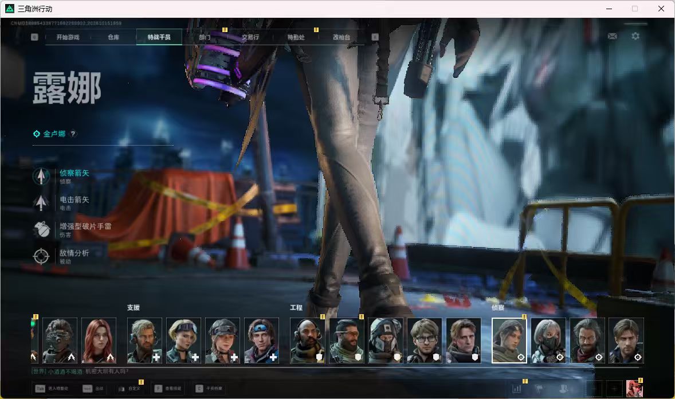Select the 侦察箭矢 skill icon
Image resolution: width=675 pixels, height=399 pixels.
41,176
